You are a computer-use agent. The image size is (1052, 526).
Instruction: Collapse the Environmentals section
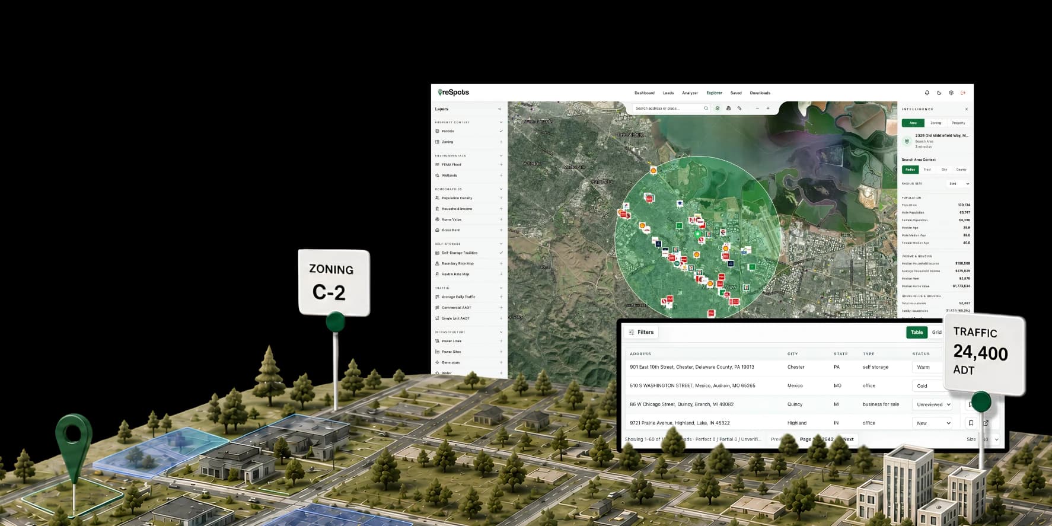501,155
